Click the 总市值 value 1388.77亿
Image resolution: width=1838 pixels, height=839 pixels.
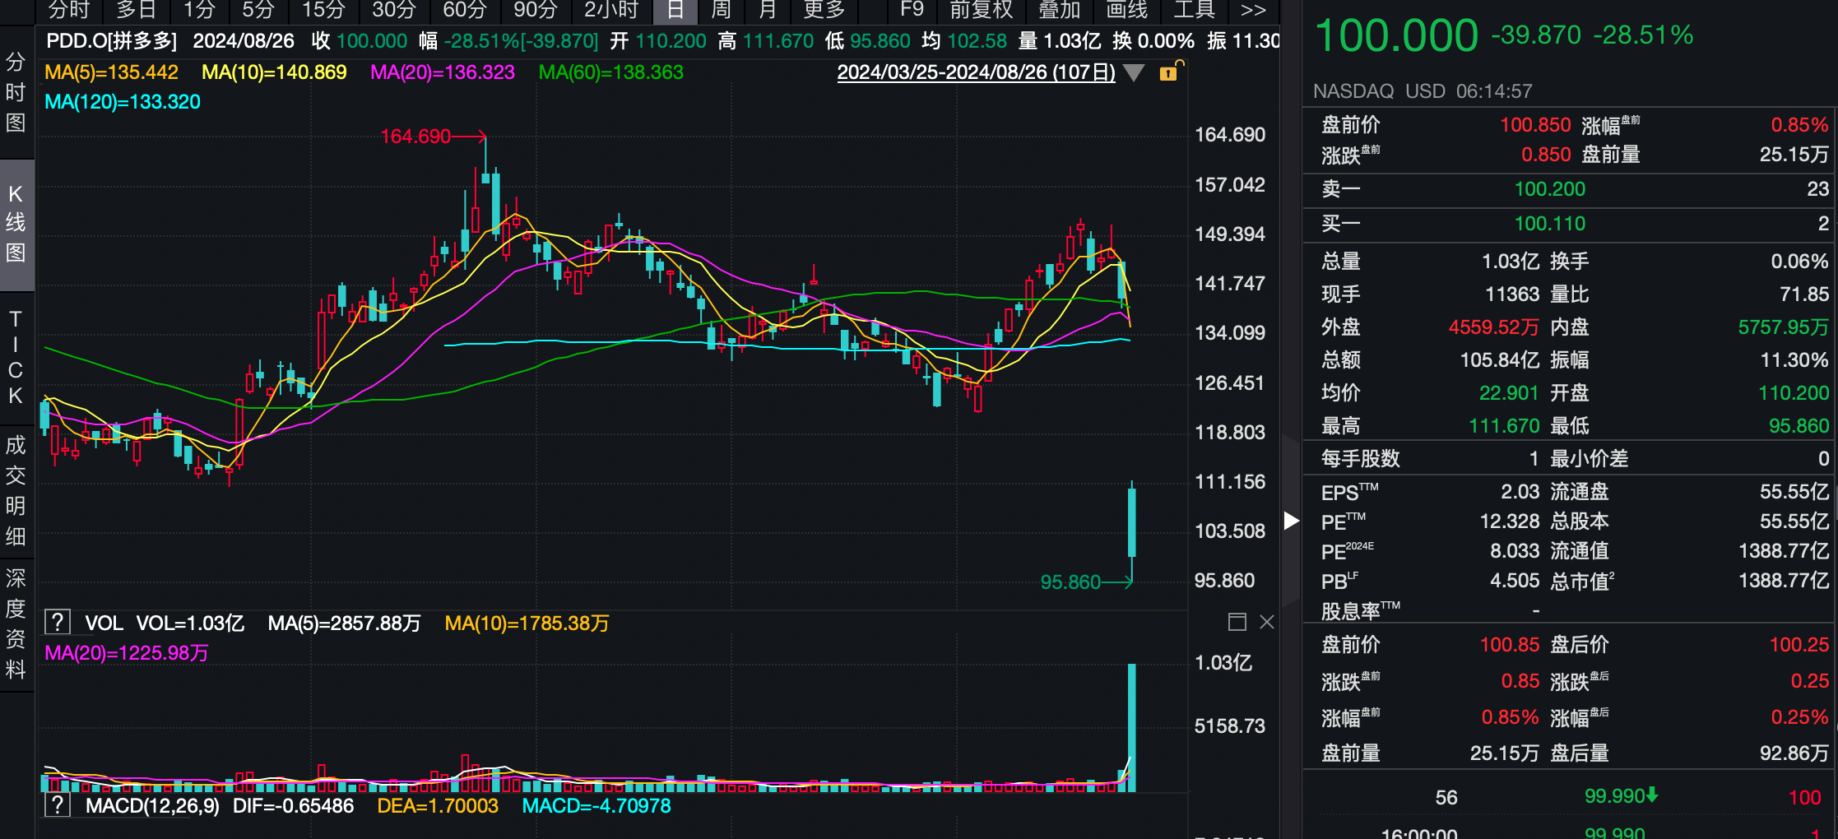pos(1784,581)
